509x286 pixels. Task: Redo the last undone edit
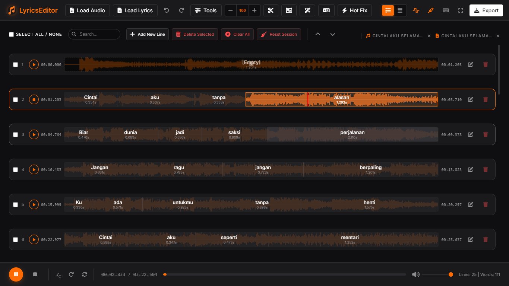181,10
